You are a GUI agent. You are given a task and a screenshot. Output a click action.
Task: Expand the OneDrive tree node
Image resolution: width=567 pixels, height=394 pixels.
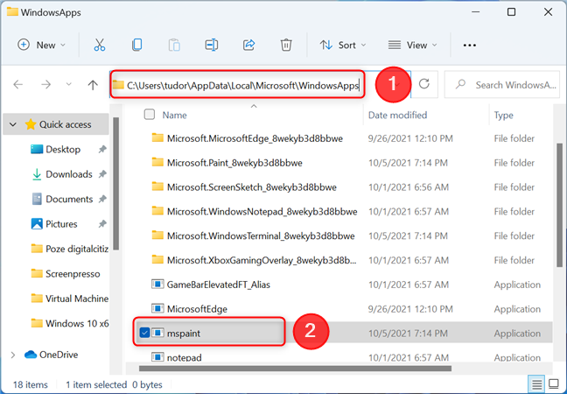click(13, 355)
